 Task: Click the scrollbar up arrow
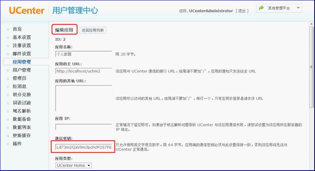311,24
